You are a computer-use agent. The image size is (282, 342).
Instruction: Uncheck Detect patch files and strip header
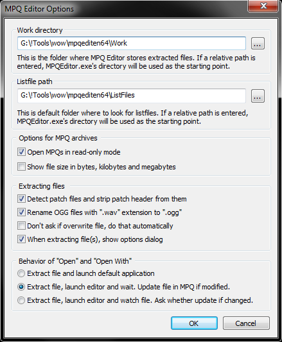(21, 199)
